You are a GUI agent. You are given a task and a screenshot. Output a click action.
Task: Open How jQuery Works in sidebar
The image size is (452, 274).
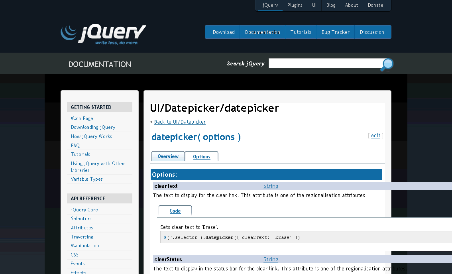point(91,136)
